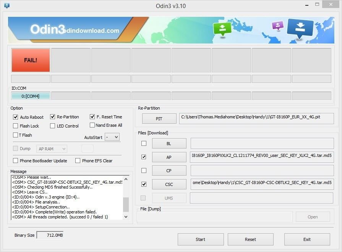
Task: Enable the LED Control checkbox
Action: point(53,126)
